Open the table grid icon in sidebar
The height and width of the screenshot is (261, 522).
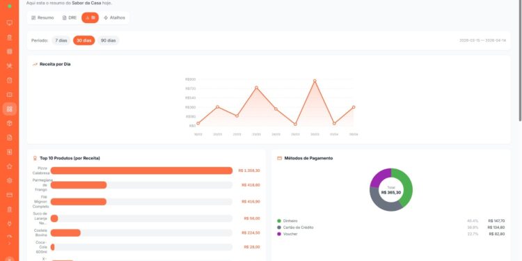pos(9,52)
